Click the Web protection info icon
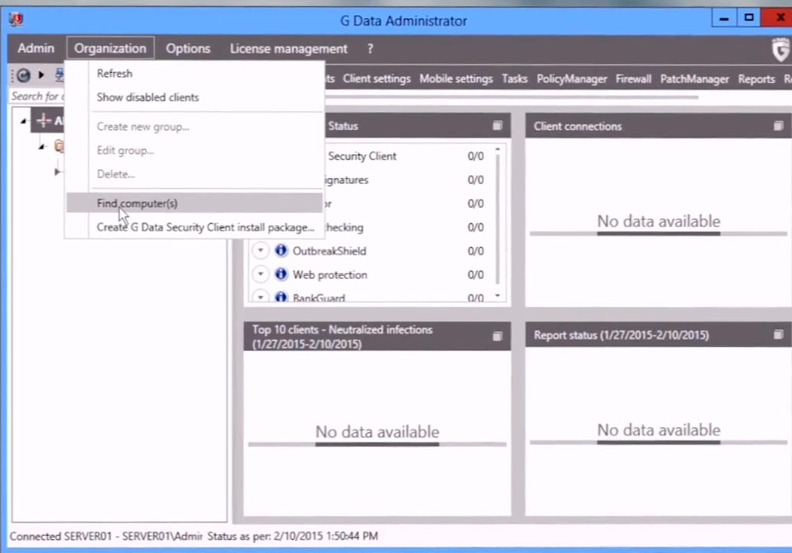Screen dimensions: 792x553 (281, 274)
